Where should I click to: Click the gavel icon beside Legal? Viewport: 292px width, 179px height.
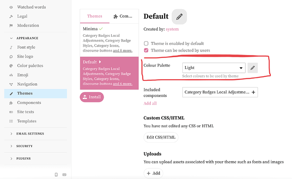click(11, 17)
